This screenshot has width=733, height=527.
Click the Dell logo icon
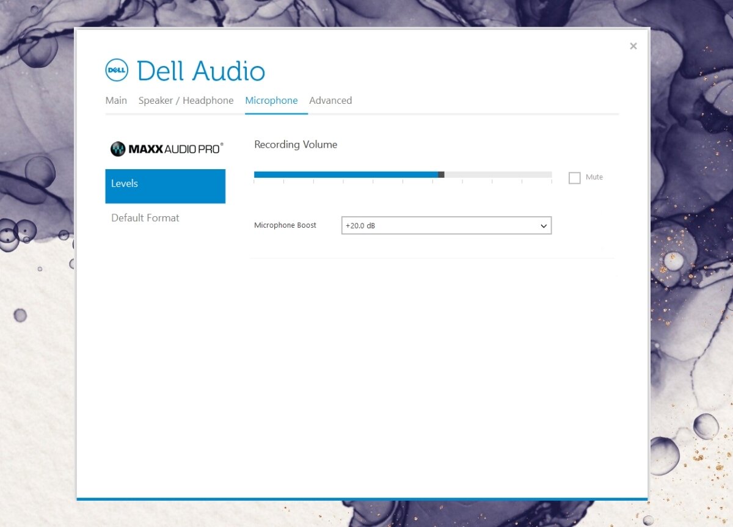pos(116,70)
